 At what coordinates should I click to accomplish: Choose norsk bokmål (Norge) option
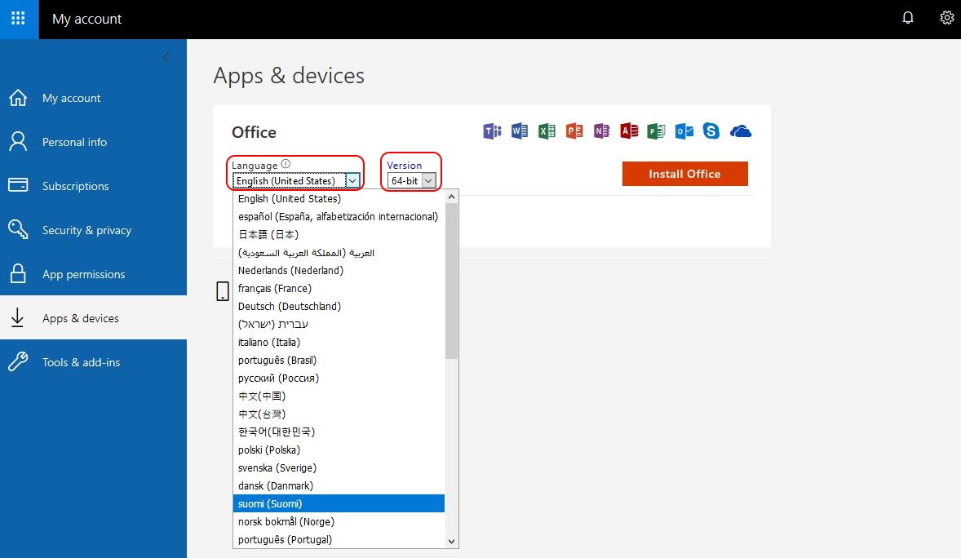(339, 521)
